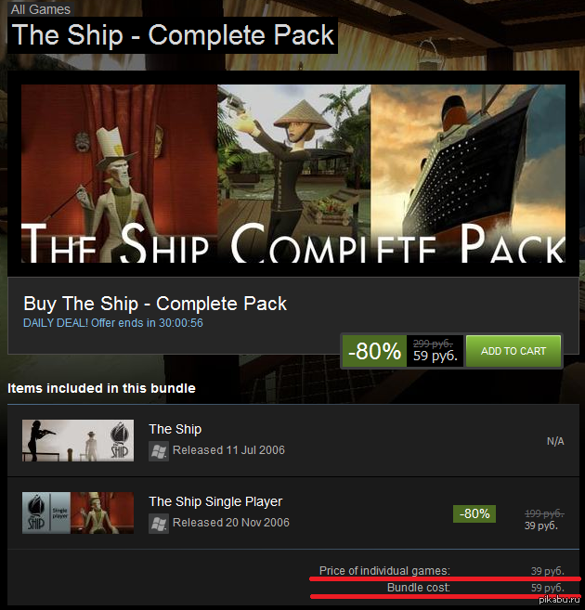
Task: Open the All Games breadcrumb link
Action: pyautogui.click(x=41, y=9)
